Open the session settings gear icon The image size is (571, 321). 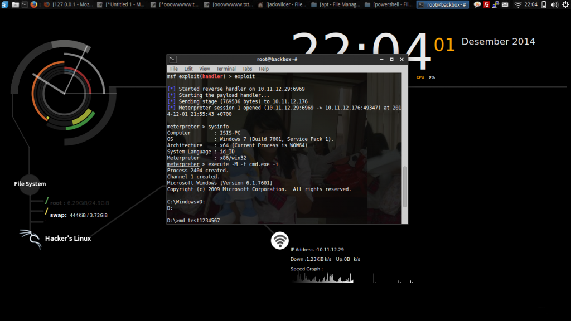click(565, 4)
